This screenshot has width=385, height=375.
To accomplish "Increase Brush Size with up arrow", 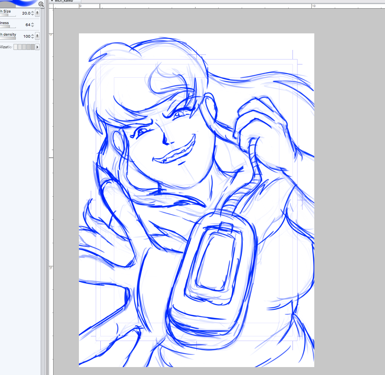I will point(32,12).
